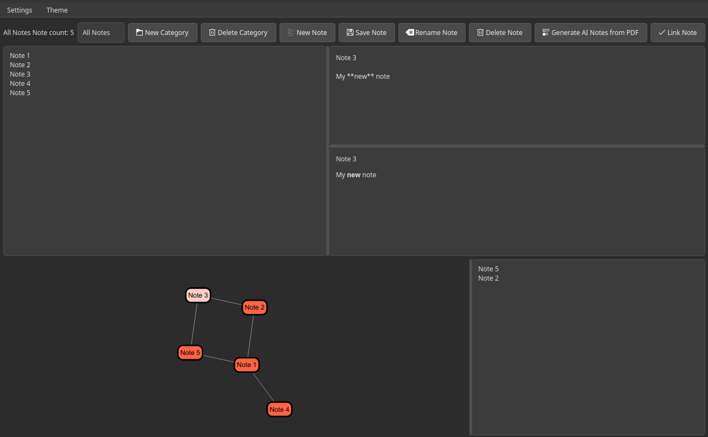708x437 pixels.
Task: Choose Note 2 in the linked notes list
Action: [x=488, y=278]
